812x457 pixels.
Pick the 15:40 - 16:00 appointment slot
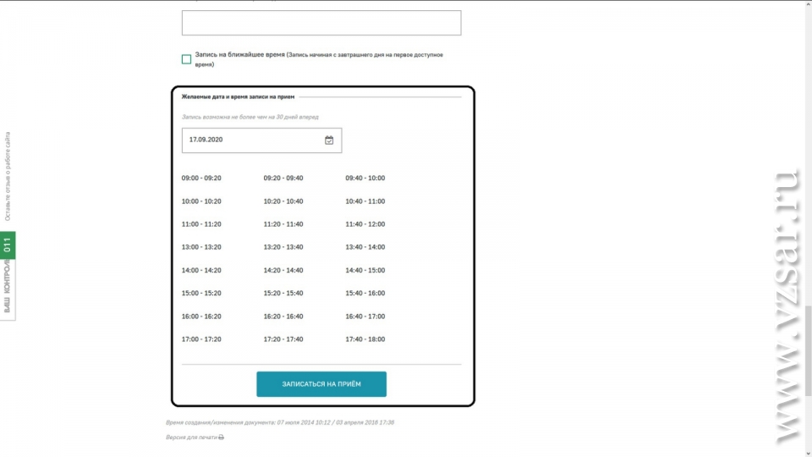click(x=365, y=293)
